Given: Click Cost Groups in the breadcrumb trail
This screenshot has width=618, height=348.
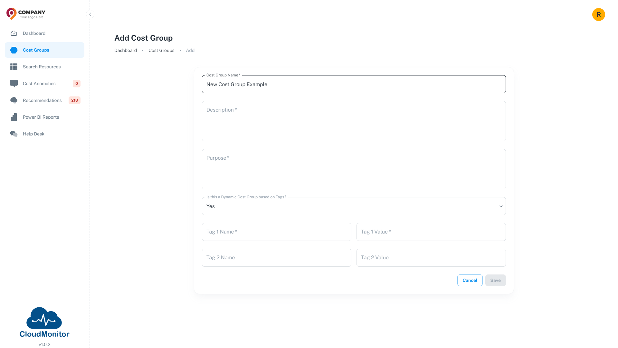Looking at the screenshot, I should click(161, 50).
